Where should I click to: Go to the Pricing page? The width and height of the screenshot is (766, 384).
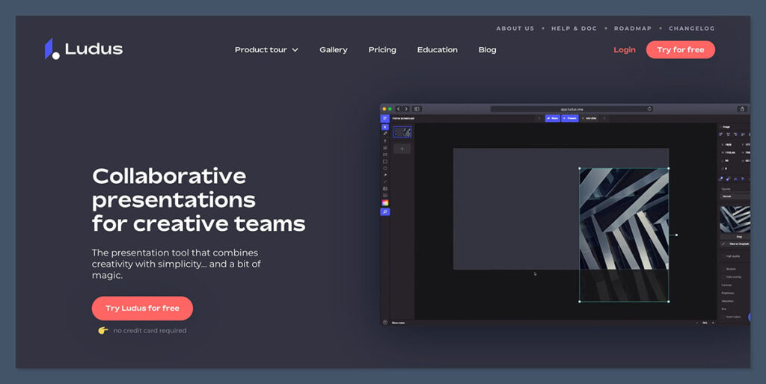[382, 50]
